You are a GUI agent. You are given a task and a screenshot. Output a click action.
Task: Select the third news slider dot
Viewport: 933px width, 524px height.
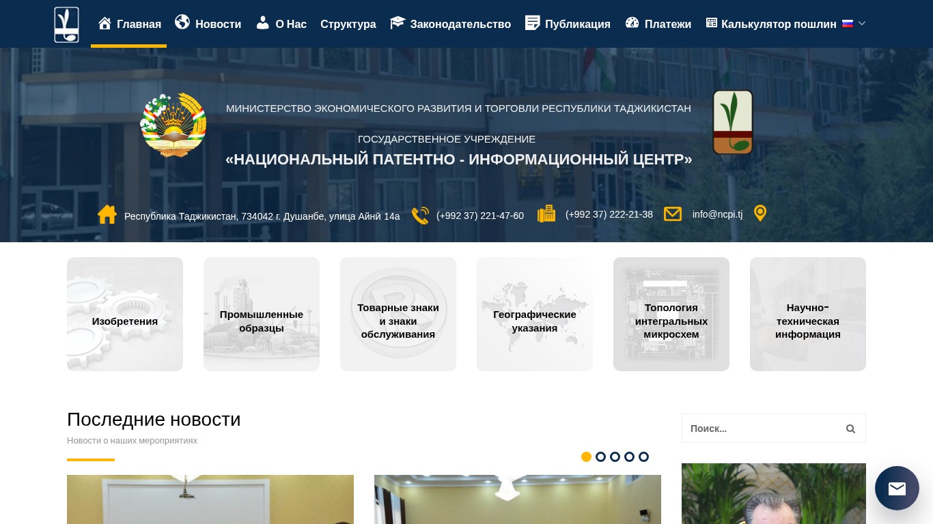point(615,457)
